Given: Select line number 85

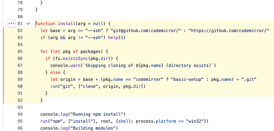Looking at the screenshot, I should [x=20, y=52].
